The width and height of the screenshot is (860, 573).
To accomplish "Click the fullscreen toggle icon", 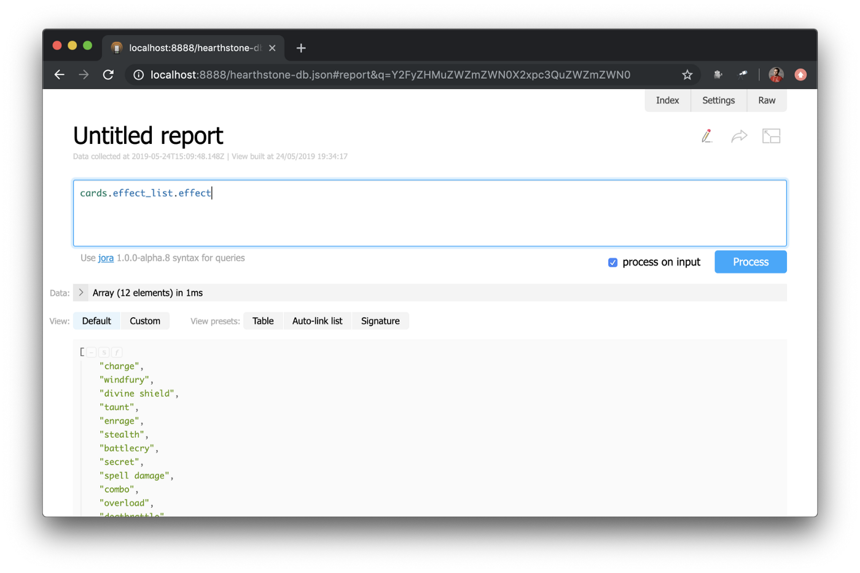I will (x=771, y=136).
